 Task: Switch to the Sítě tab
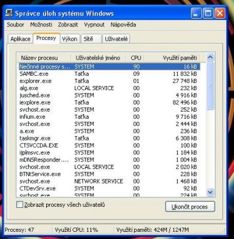91,39
